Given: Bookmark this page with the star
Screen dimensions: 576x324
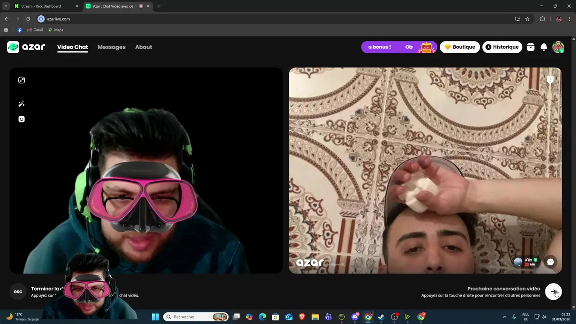Looking at the screenshot, I should coord(527,19).
